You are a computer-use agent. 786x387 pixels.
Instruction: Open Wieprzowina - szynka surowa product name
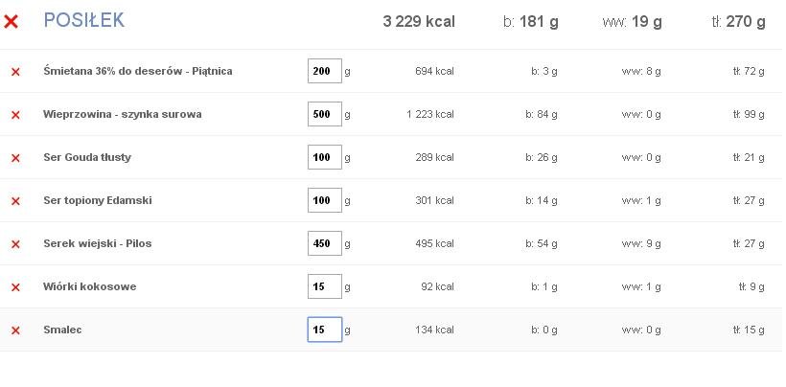point(123,114)
